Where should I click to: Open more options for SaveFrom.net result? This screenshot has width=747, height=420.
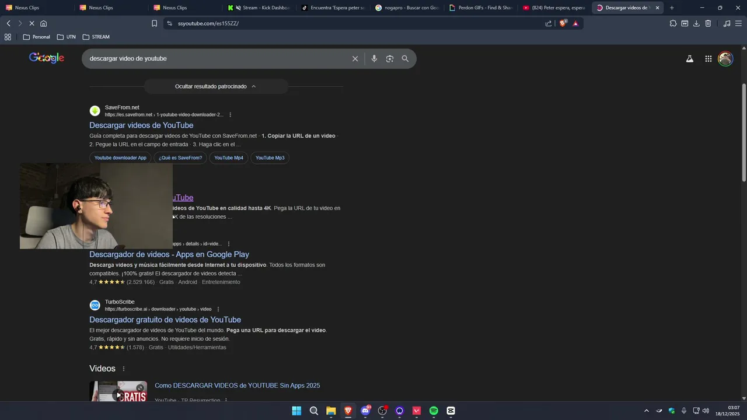point(231,115)
